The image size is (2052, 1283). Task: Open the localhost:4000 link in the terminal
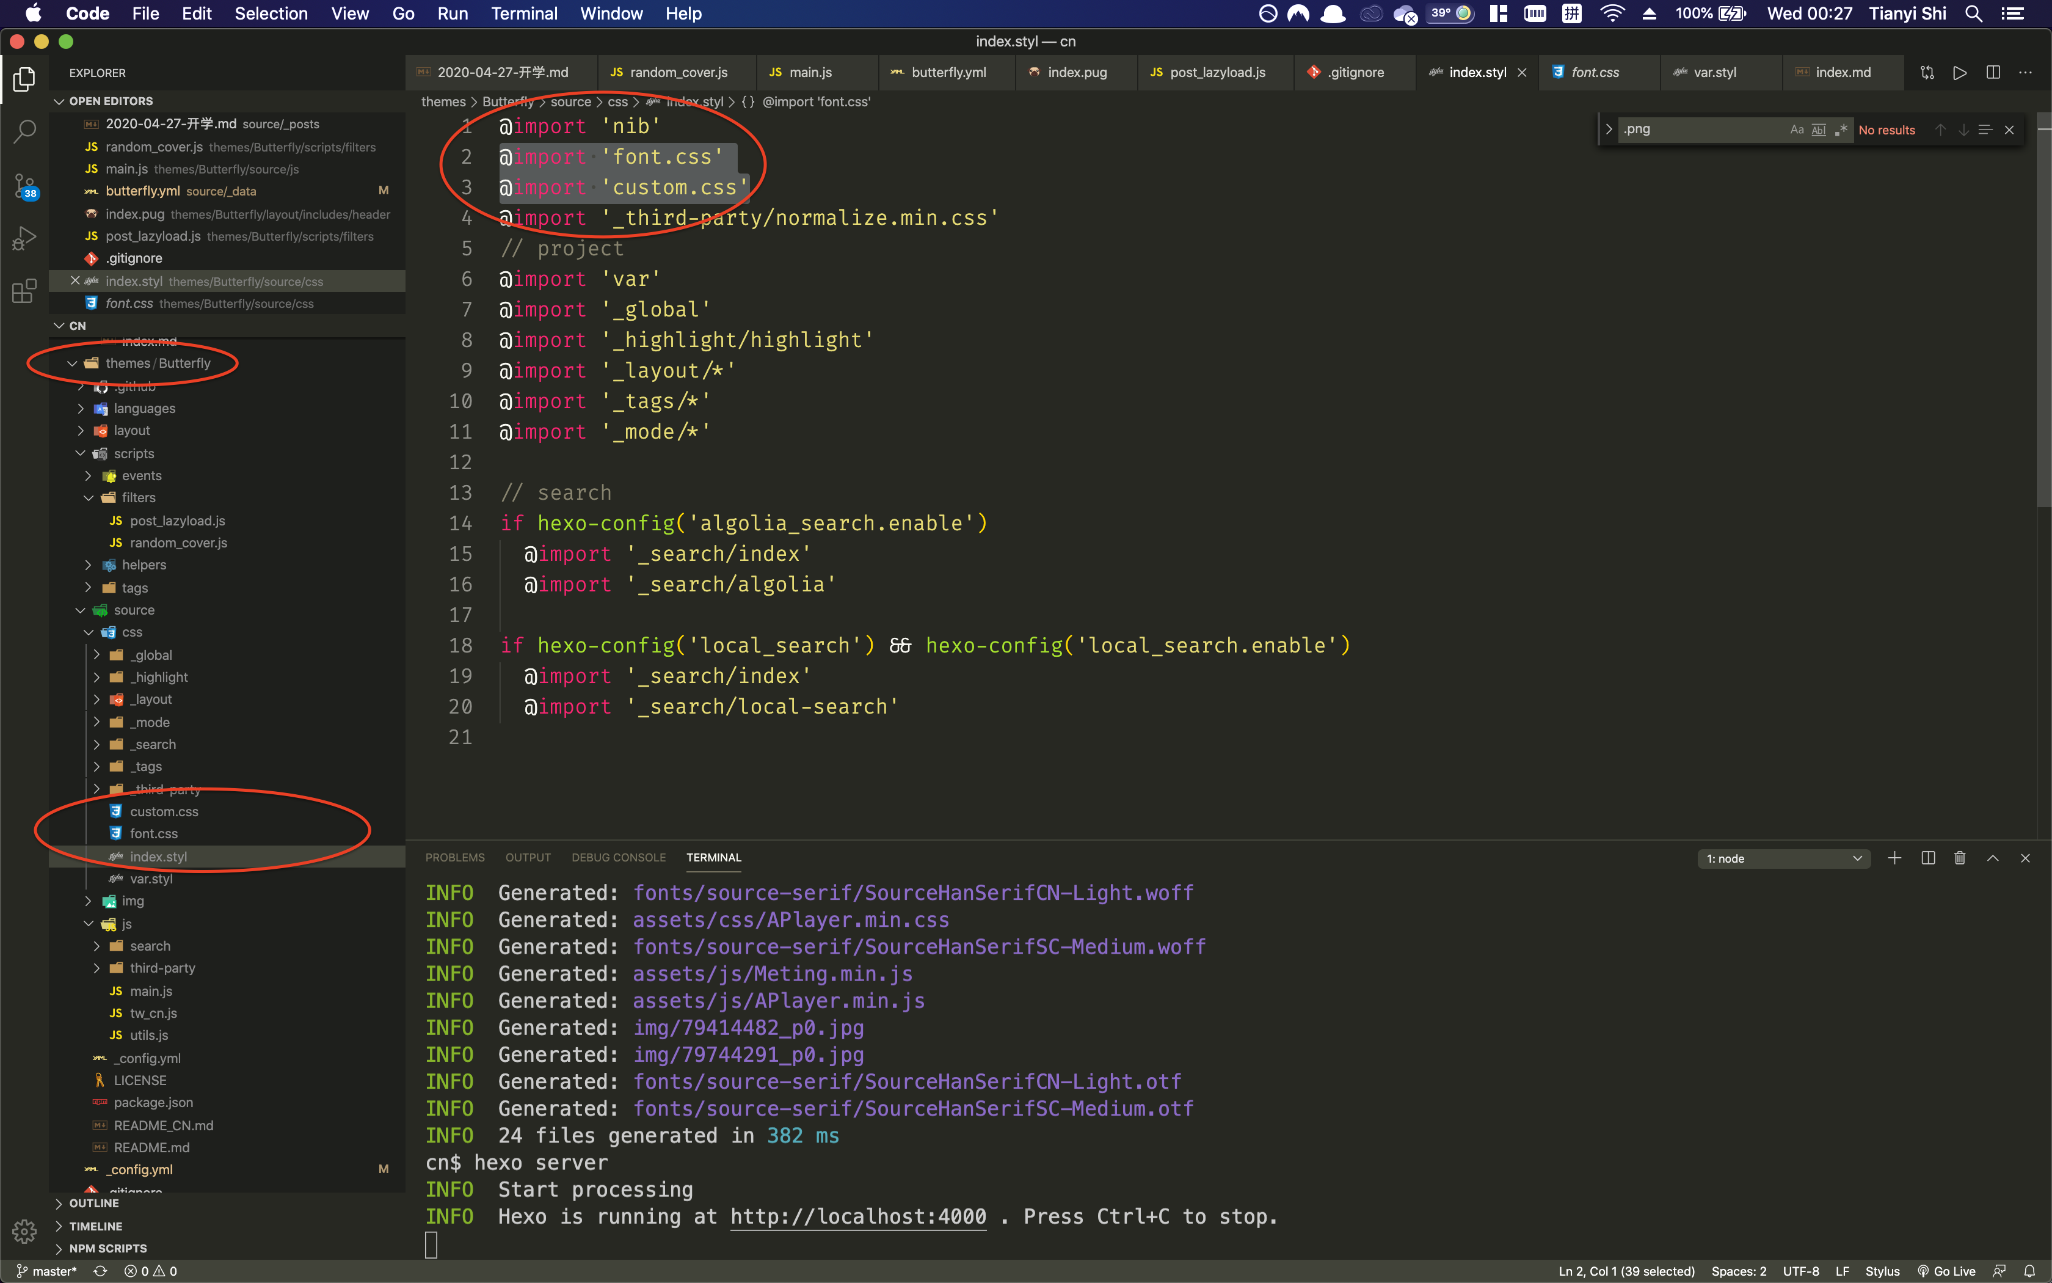[x=857, y=1216]
